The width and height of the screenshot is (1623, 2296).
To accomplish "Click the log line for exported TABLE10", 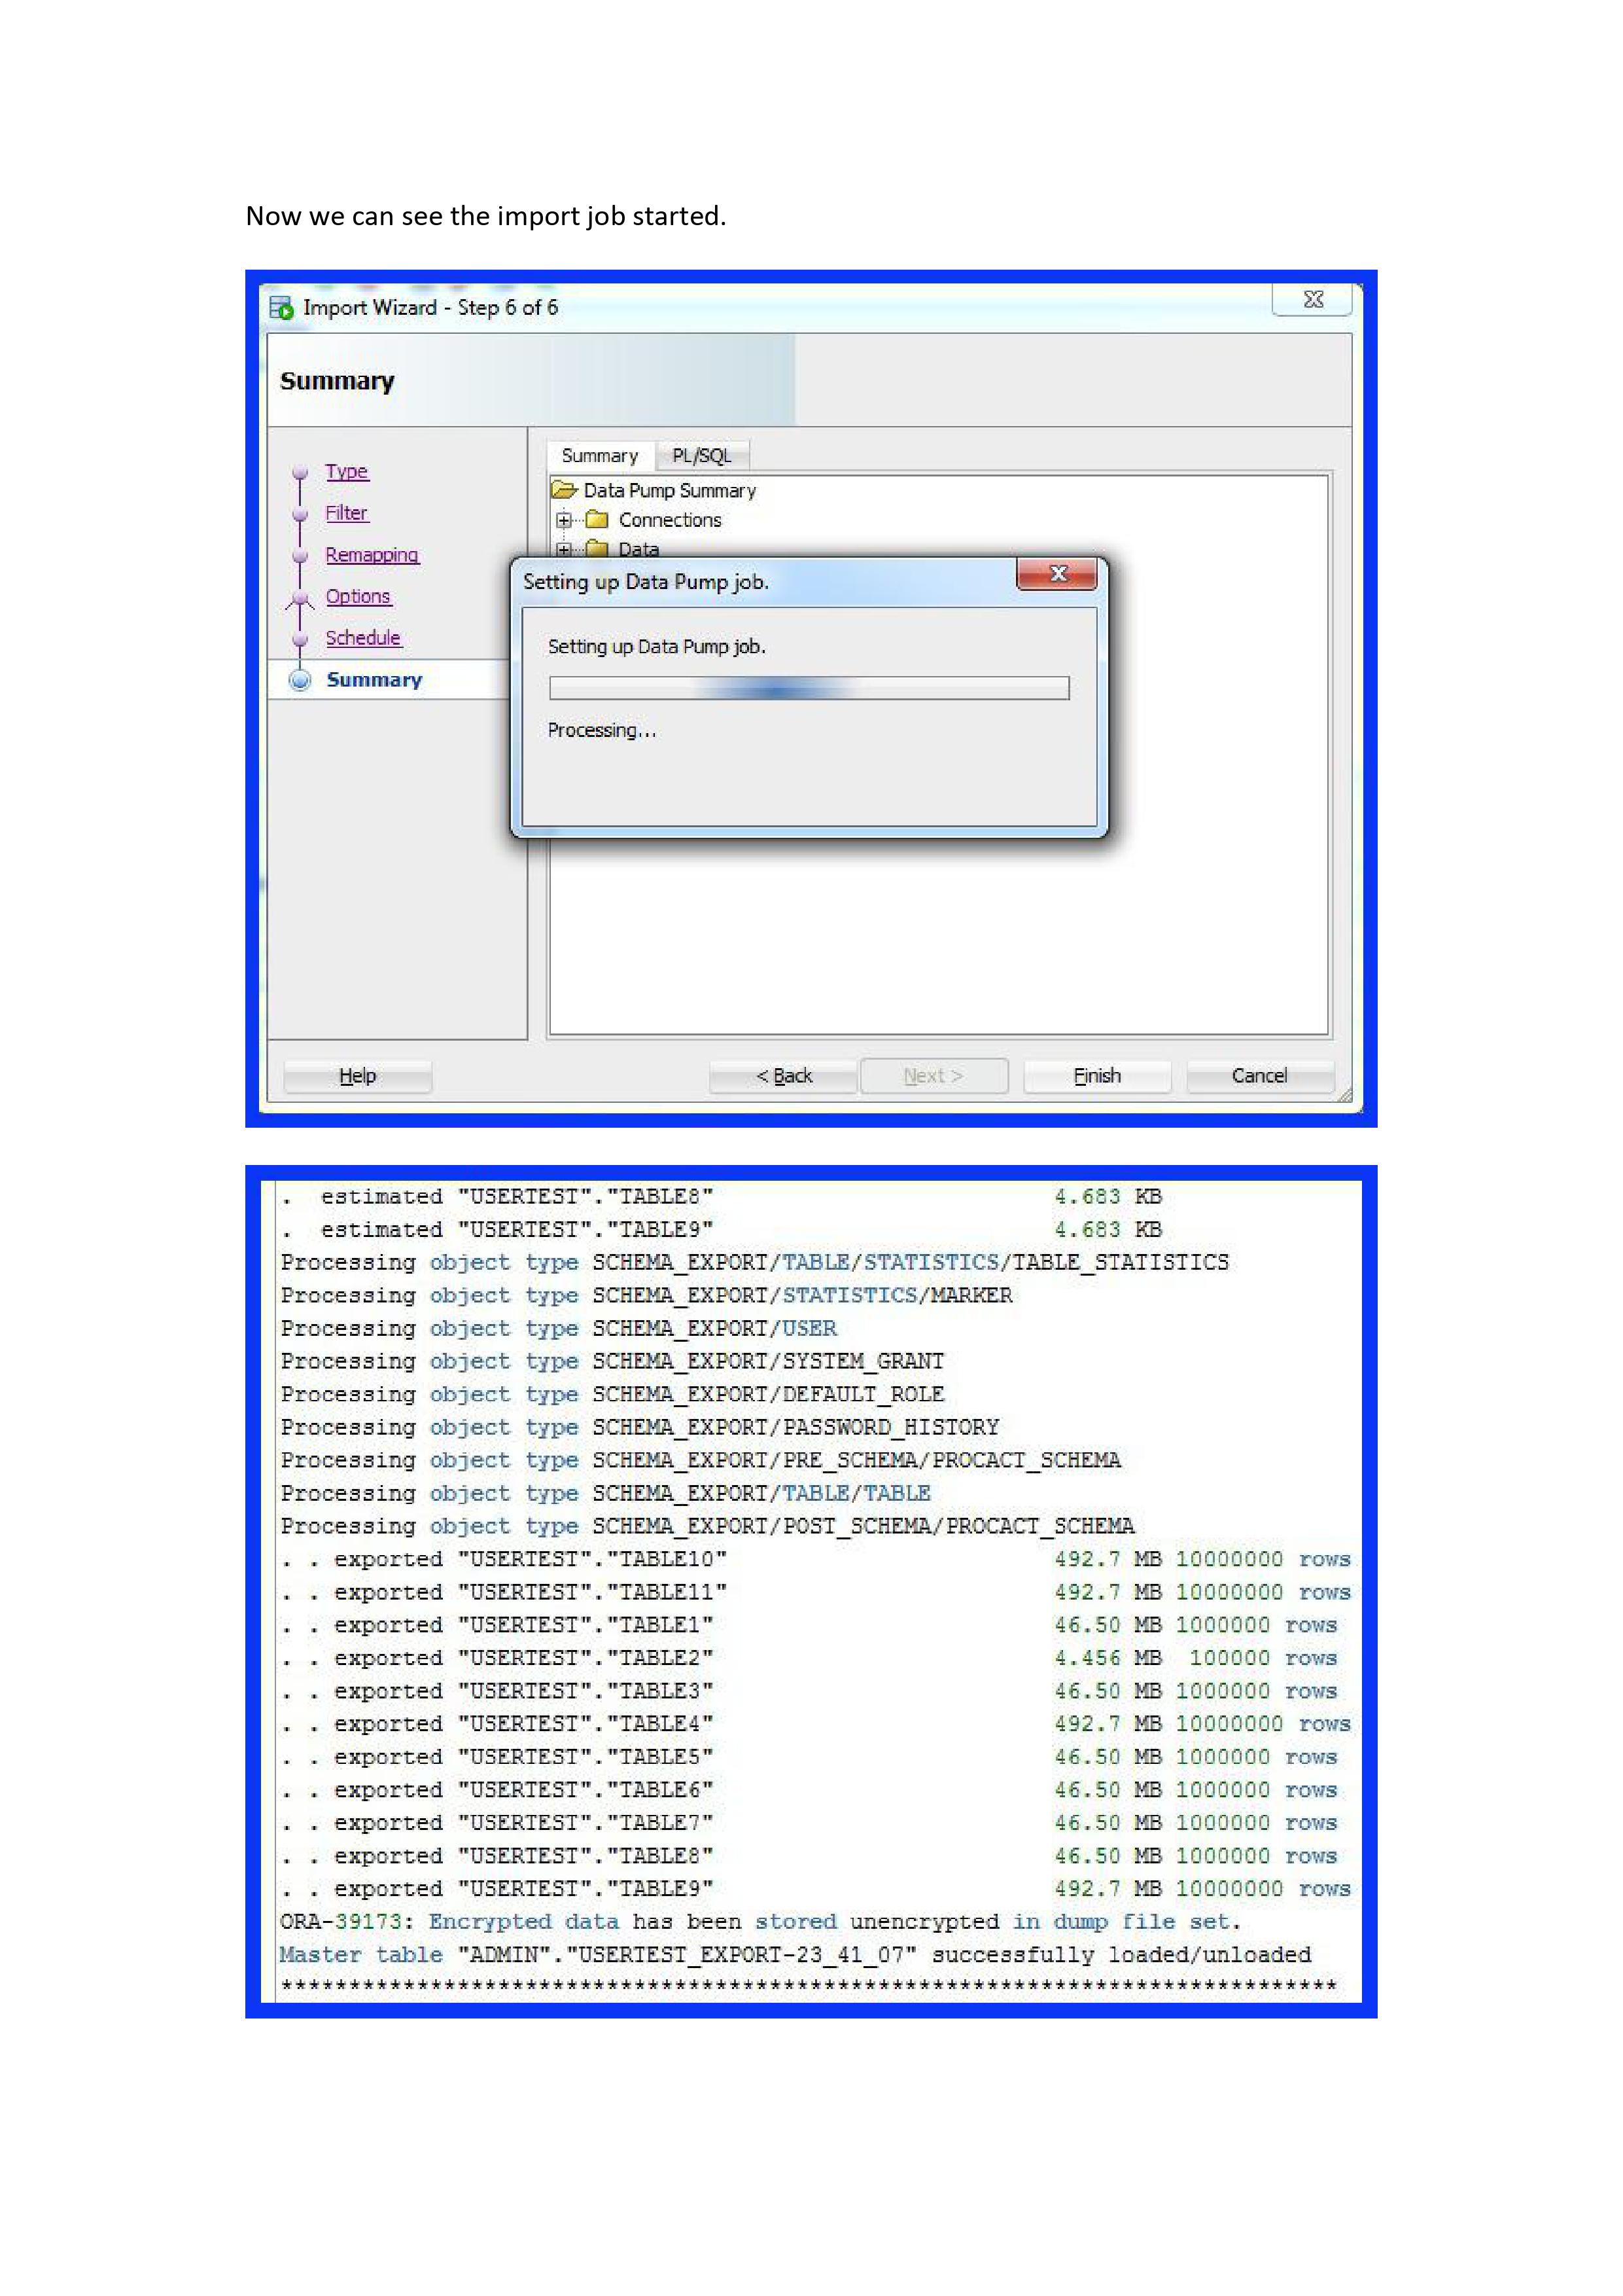I will 816,1559.
